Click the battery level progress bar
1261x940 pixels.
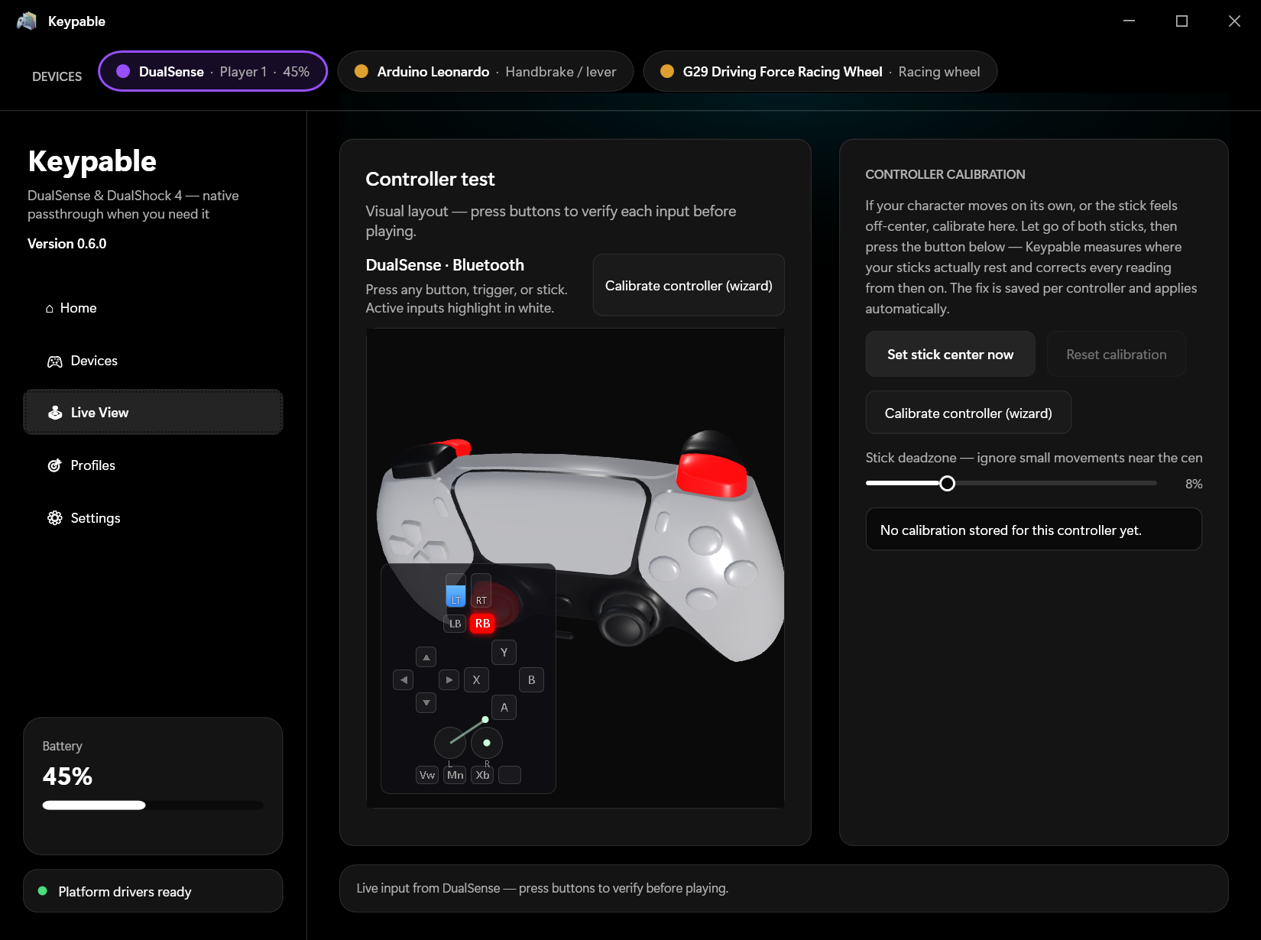tap(153, 805)
